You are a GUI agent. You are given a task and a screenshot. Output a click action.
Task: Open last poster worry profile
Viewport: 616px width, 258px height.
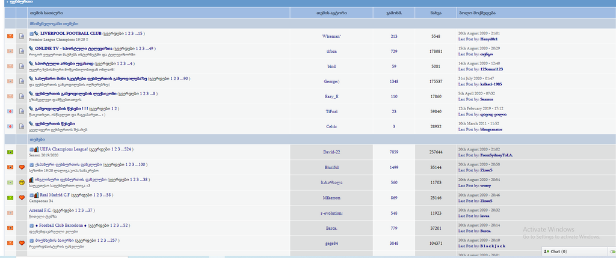coord(485,185)
